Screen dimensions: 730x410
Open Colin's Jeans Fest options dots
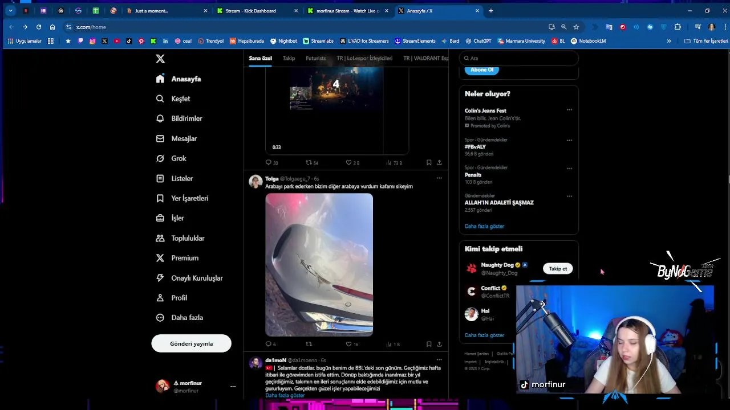[569, 110]
